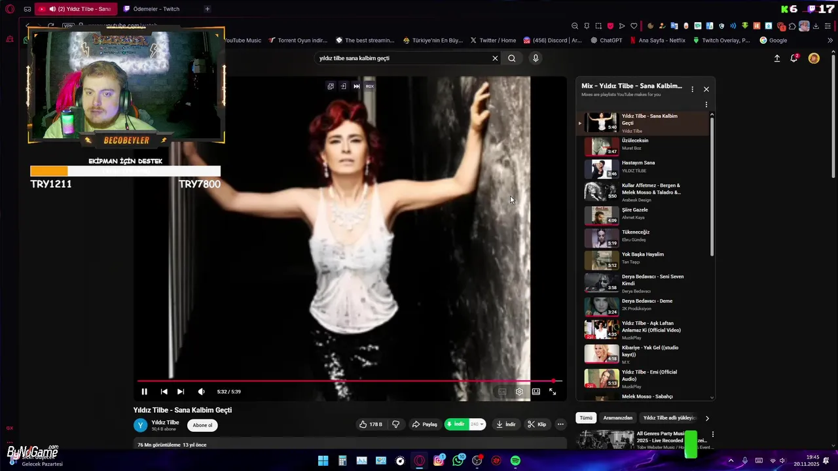Open a new browser tab
The height and width of the screenshot is (471, 838).
tap(208, 9)
